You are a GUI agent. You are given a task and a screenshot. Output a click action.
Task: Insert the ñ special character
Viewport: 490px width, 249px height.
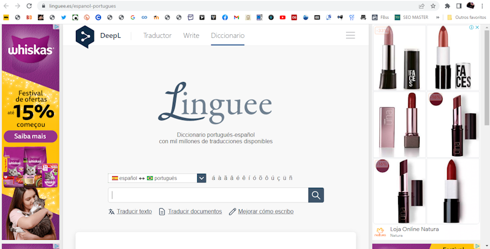click(290, 178)
